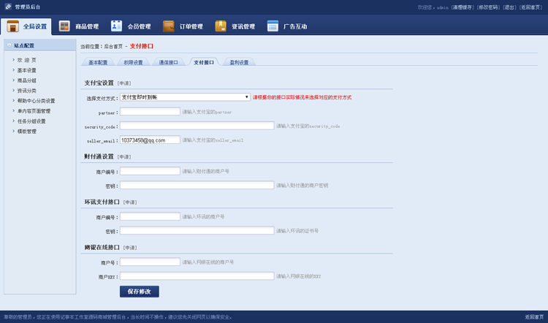This screenshot has width=548, height=323.
Task: Click the 商品管理 grid icon
Action: pos(64,26)
